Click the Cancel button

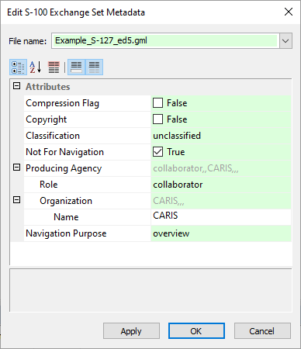262,331
